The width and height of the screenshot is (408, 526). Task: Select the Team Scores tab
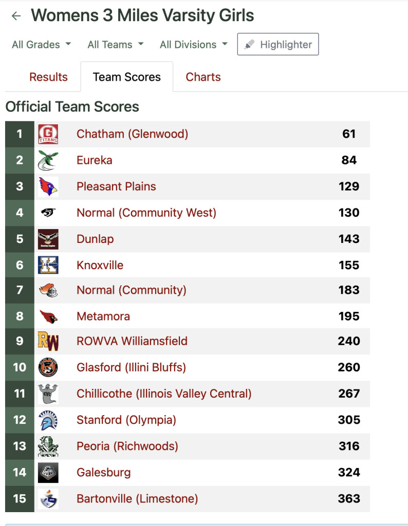tap(126, 77)
